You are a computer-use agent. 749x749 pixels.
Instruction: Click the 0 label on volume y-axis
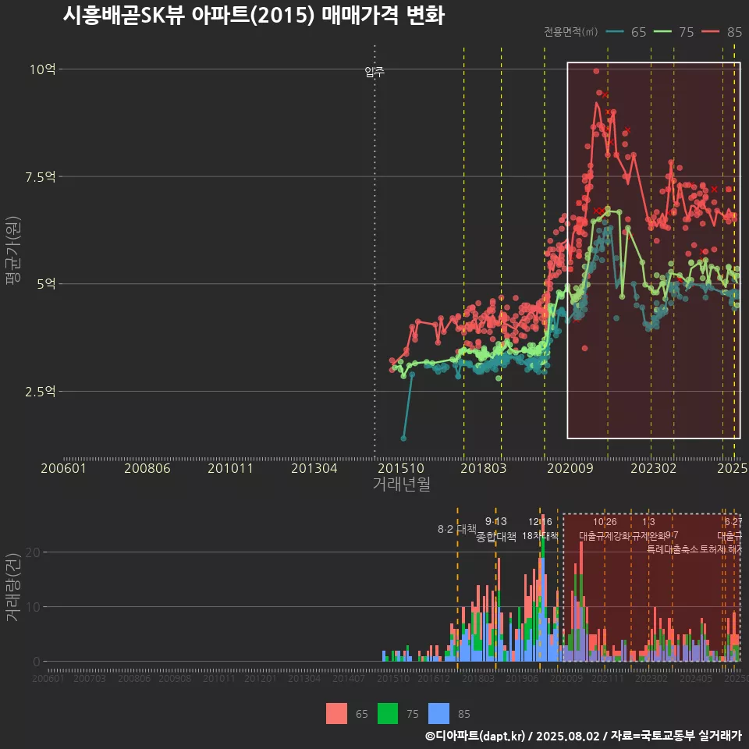[x=37, y=662]
